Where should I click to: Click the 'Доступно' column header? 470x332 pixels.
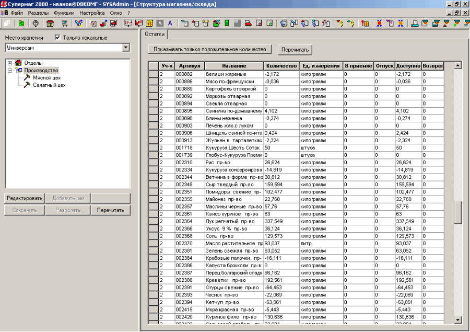pyautogui.click(x=408, y=66)
